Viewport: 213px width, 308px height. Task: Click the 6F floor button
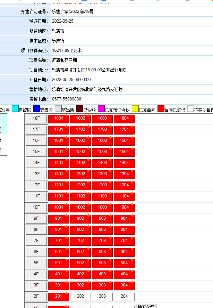(x=36, y=252)
